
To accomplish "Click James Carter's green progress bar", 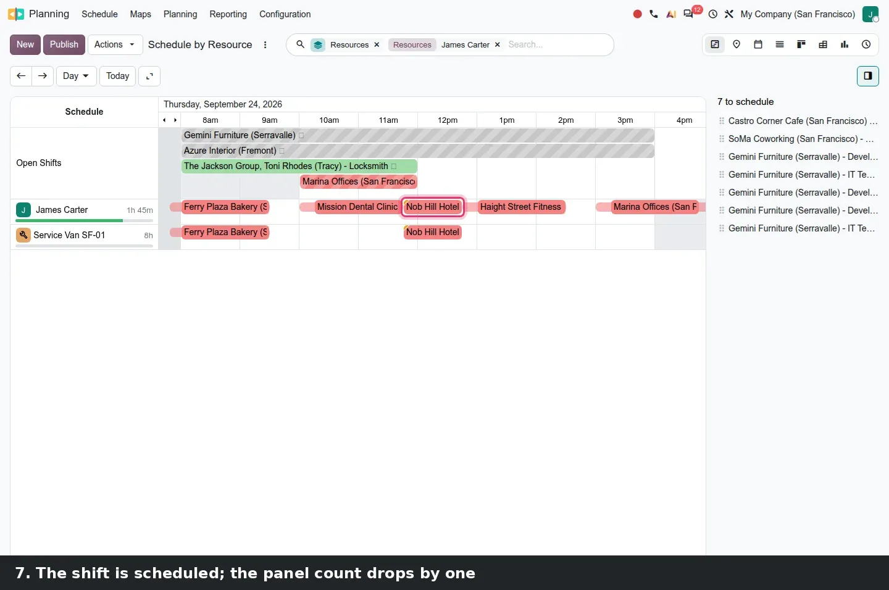I will coord(69,220).
